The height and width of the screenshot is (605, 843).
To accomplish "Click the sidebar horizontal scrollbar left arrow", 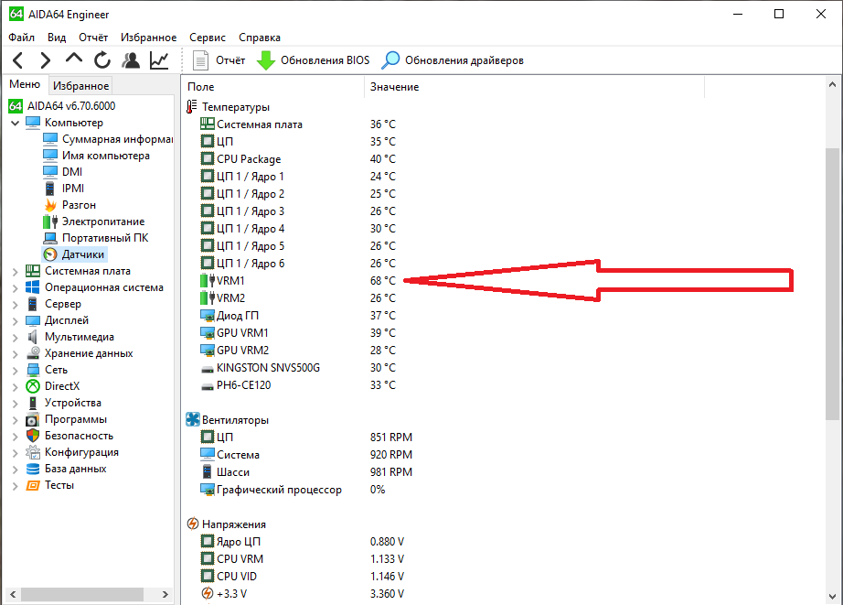I will point(13,595).
